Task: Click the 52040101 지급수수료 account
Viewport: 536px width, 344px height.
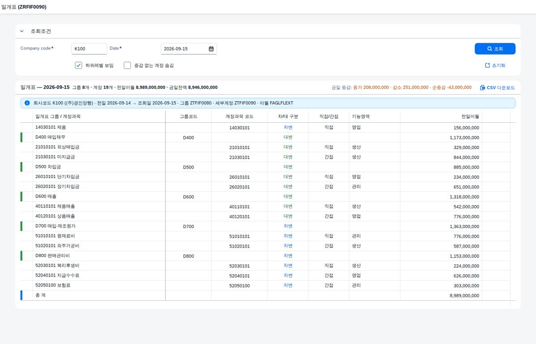Action: click(x=57, y=276)
